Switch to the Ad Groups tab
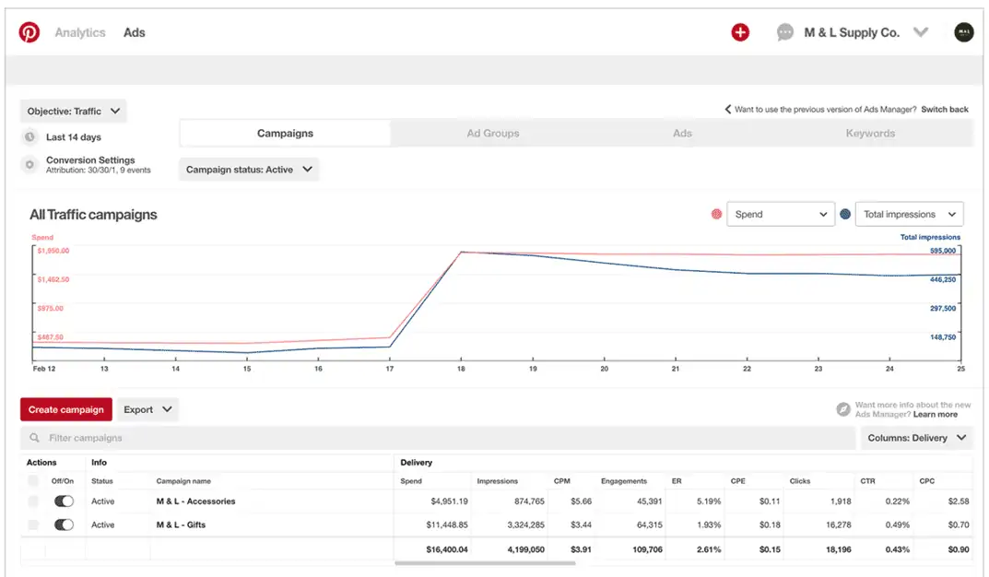Screen dimensions: 989x577 [492, 133]
